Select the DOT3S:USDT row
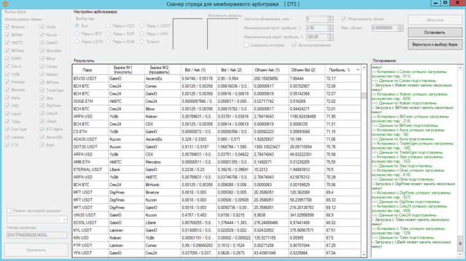466x261 pixels. click(x=216, y=146)
